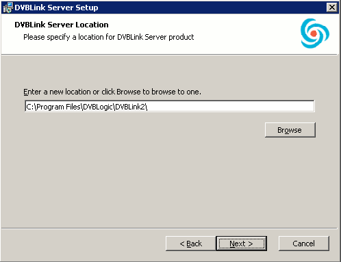The height and width of the screenshot is (262, 341).
Task: Click the 'Enter a new location' label
Action: (112, 92)
